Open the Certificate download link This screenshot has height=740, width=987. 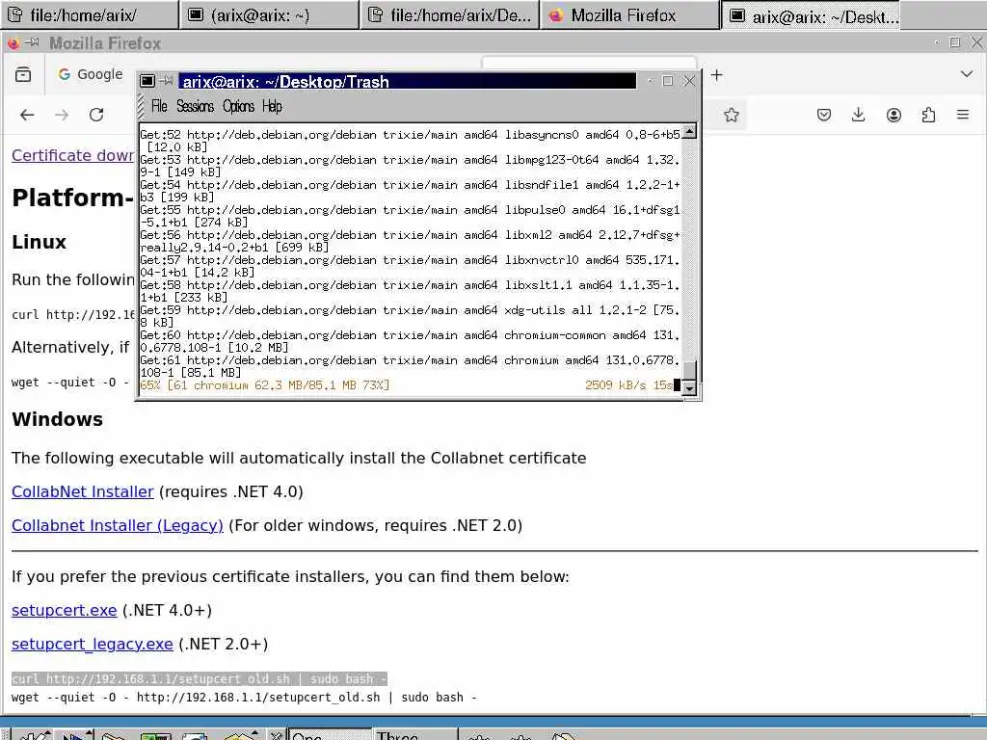[x=72, y=155]
